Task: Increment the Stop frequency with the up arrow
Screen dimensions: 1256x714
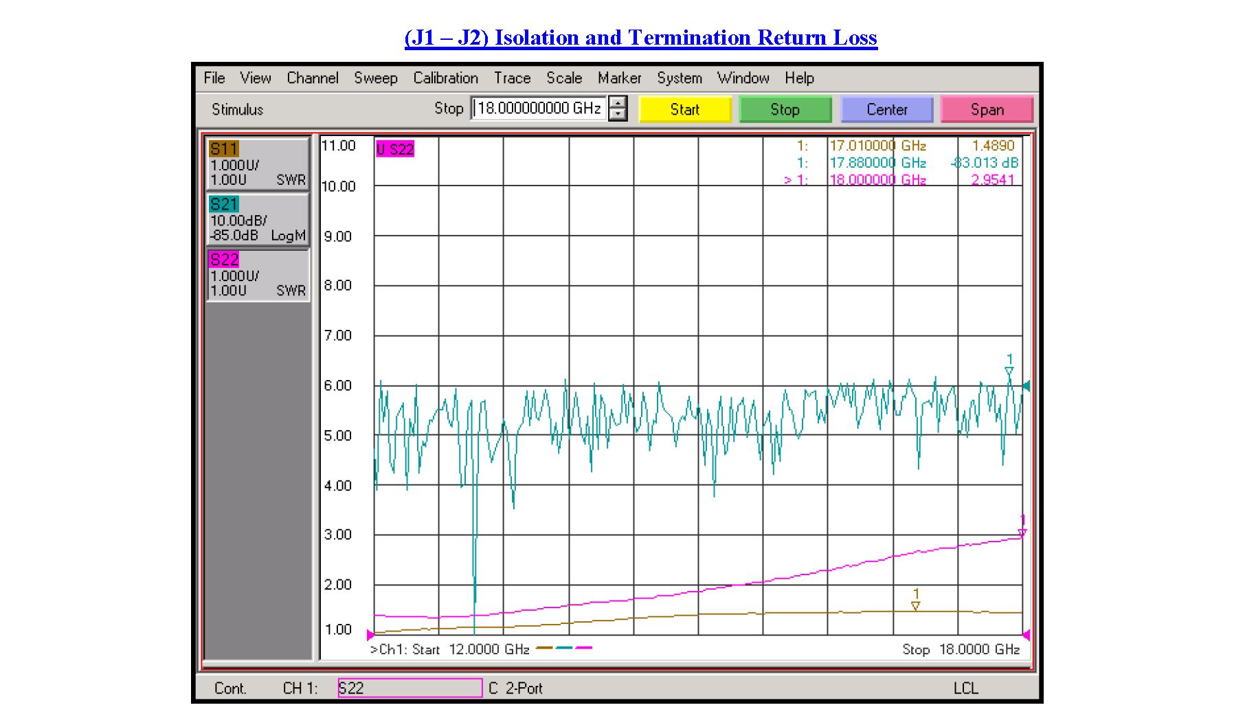Action: pyautogui.click(x=618, y=103)
